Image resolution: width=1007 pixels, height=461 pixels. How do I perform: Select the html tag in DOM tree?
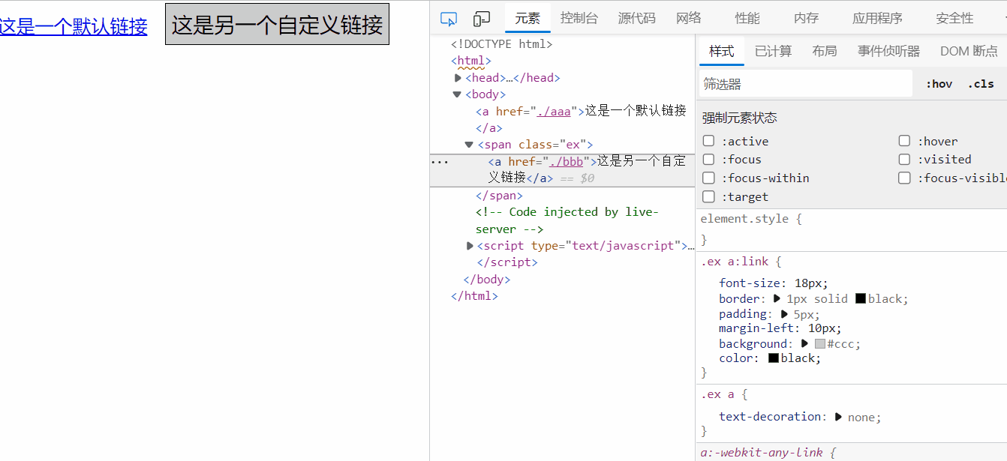point(471,61)
